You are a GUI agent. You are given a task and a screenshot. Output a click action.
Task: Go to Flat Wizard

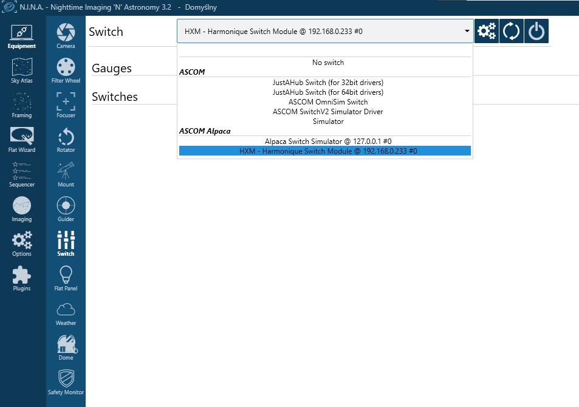tap(22, 140)
